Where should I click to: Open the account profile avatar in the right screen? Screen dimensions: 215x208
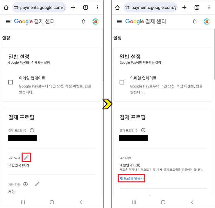click(x=207, y=22)
